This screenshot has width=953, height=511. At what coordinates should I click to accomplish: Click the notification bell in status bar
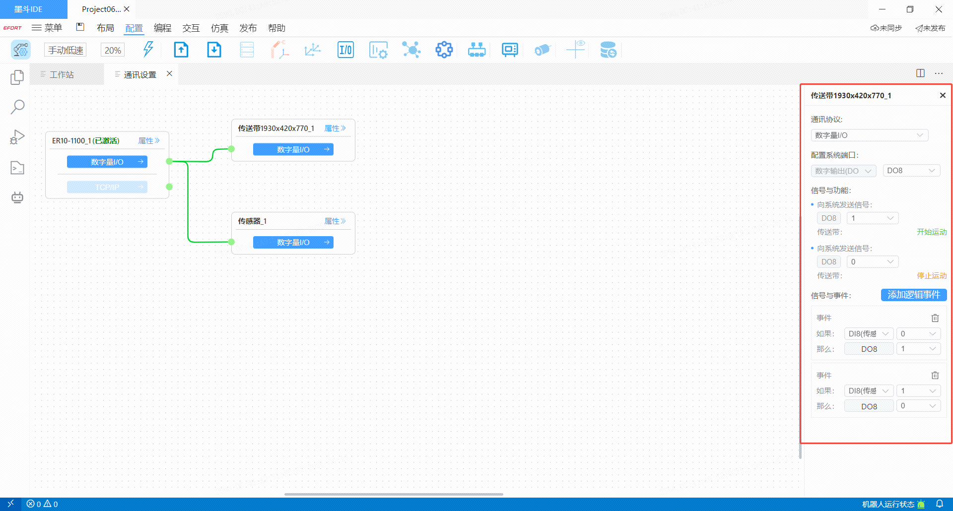[x=939, y=504]
